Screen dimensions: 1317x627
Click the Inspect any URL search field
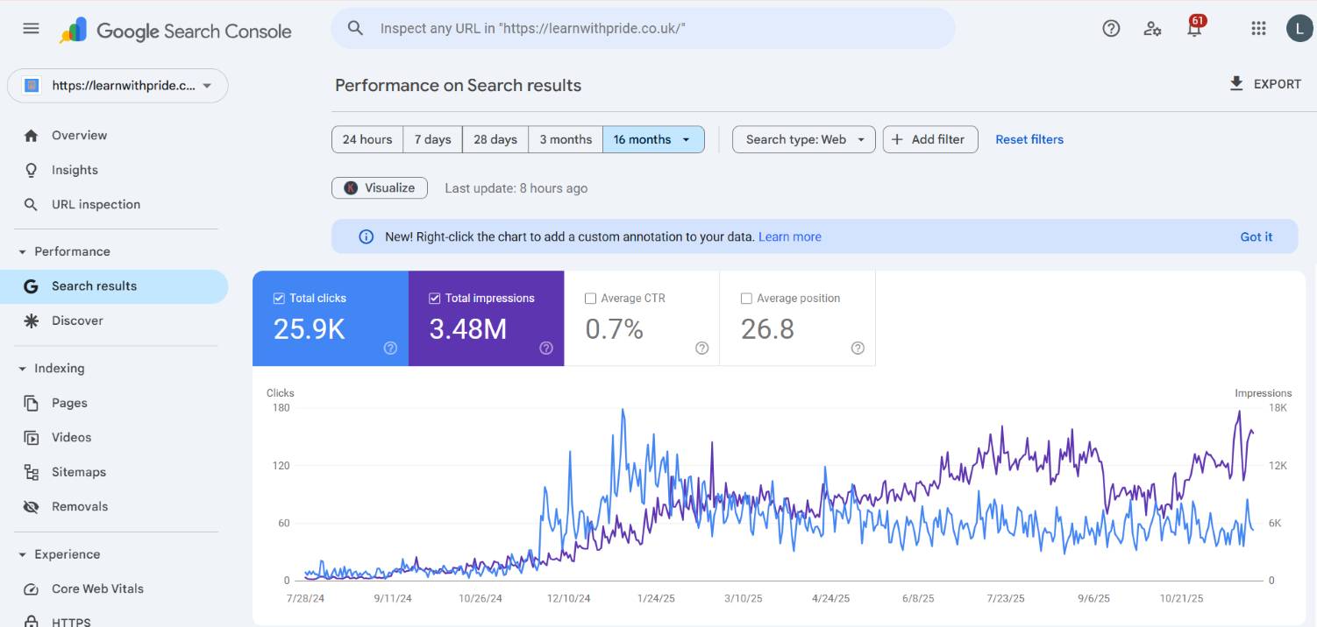[x=643, y=28]
